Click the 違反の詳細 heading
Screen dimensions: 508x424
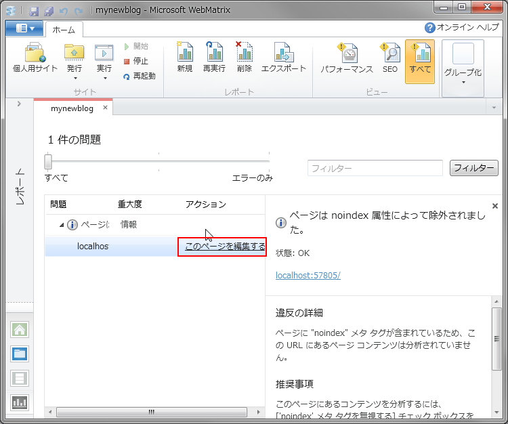299,313
